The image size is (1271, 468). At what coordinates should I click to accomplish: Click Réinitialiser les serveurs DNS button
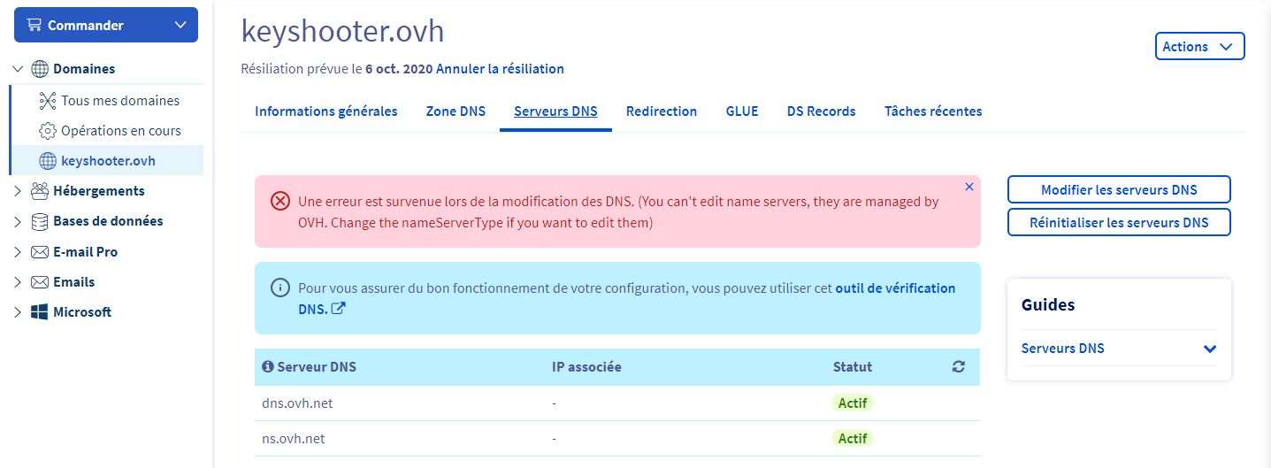(1119, 222)
